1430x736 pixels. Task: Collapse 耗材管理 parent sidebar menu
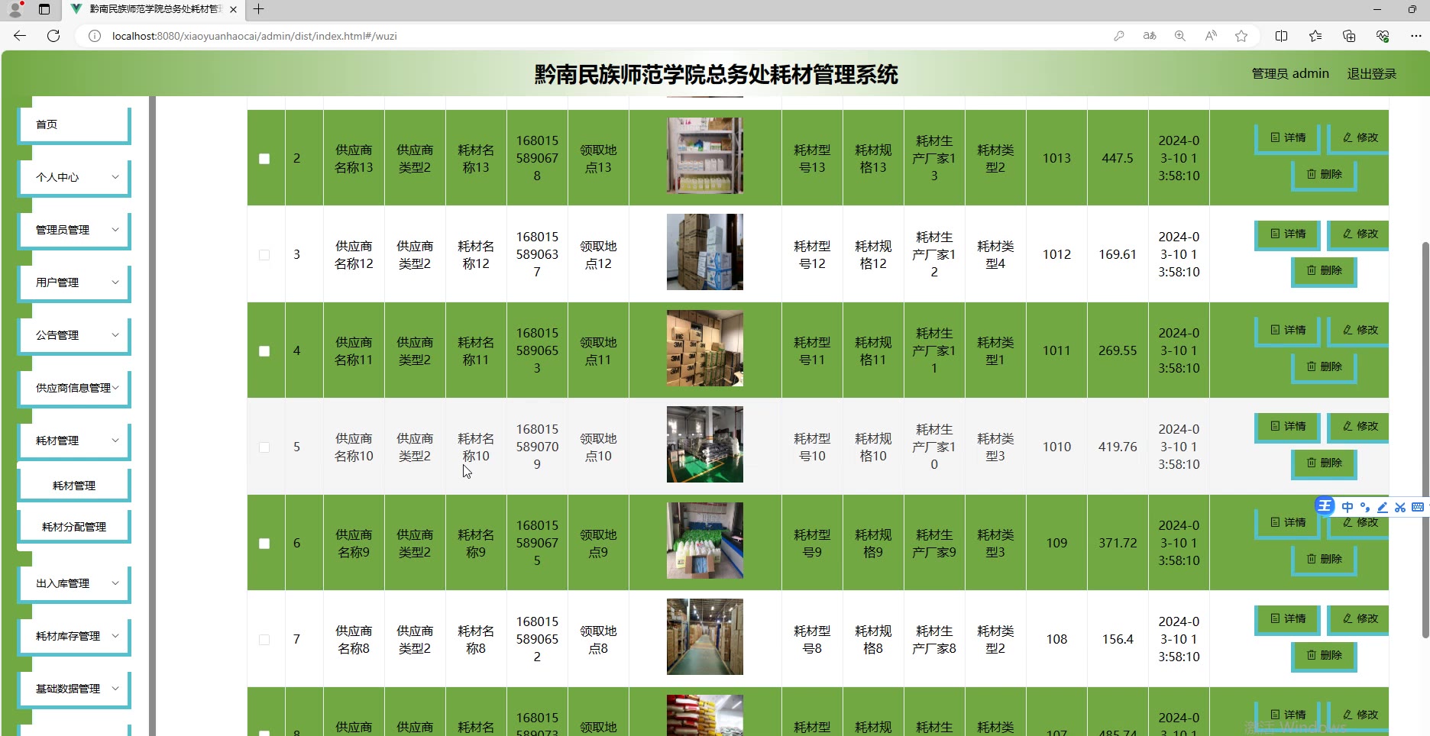(74, 441)
